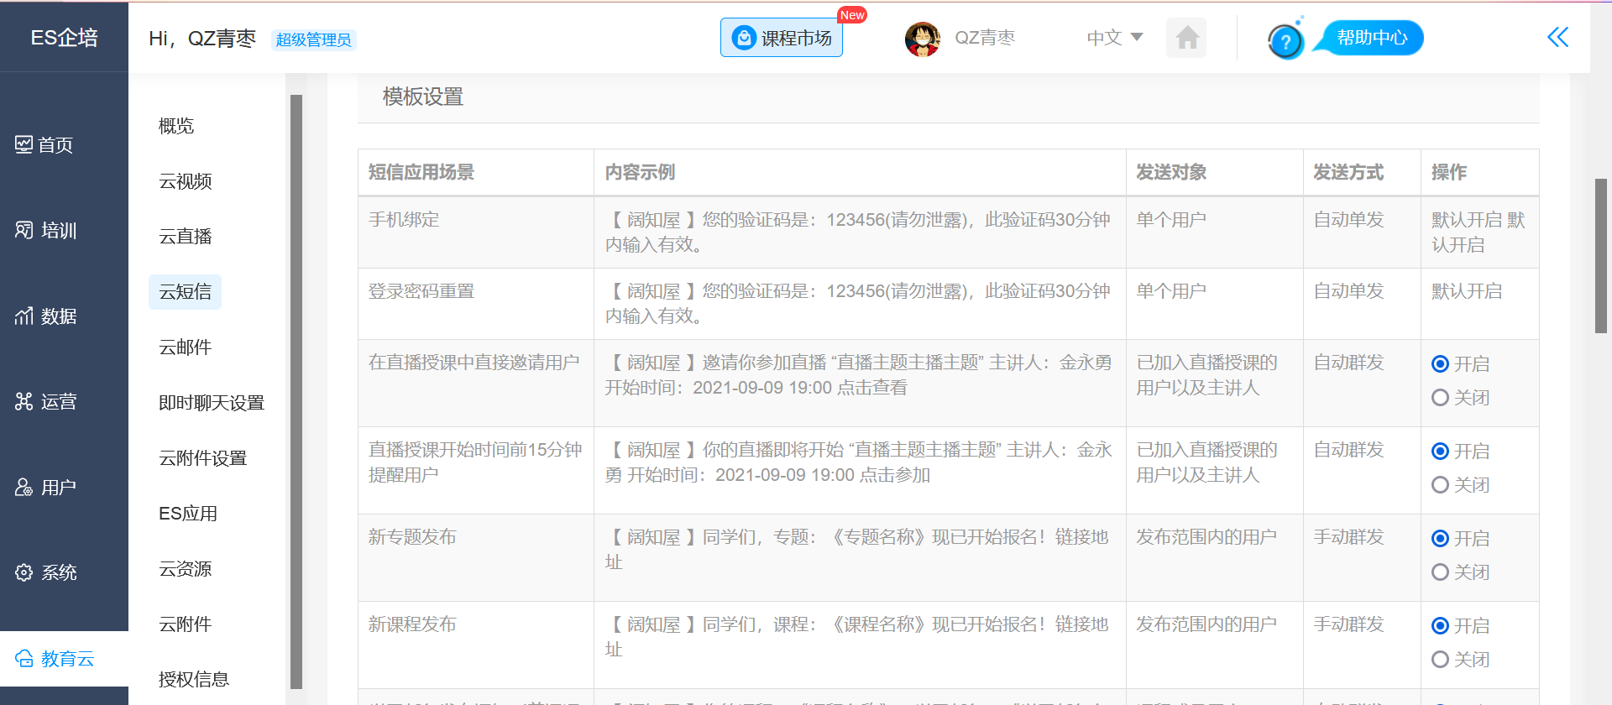Open 云附件 submenu item

(186, 624)
